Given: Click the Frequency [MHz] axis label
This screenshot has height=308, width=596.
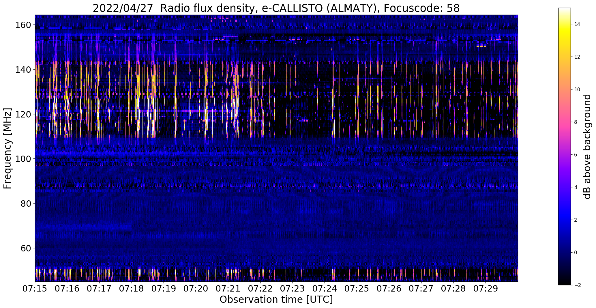Looking at the screenshot, I should pyautogui.click(x=8, y=148).
